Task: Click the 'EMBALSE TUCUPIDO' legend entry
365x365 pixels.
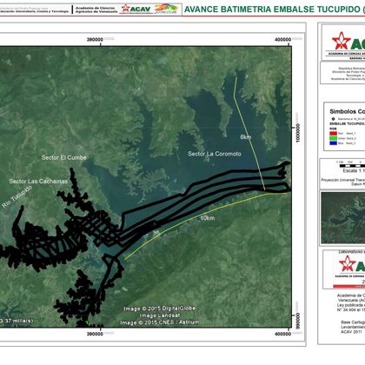Action: point(347,123)
